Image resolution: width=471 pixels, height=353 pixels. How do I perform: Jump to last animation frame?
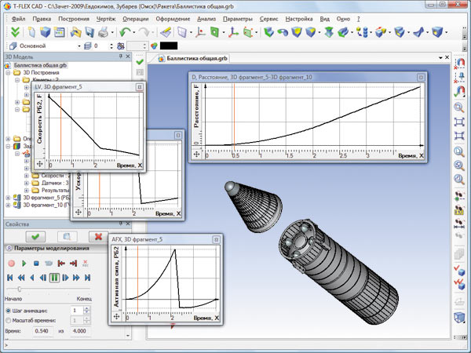pos(87,278)
